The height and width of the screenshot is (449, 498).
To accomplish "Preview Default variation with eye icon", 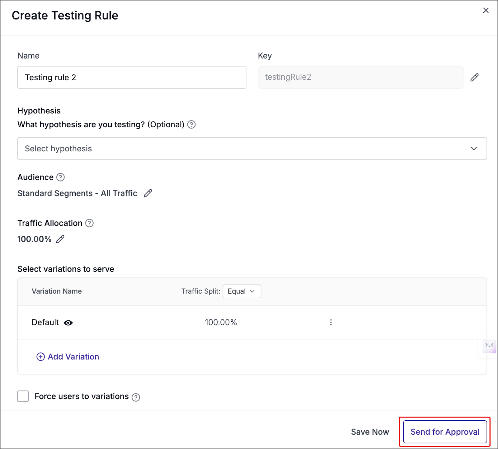I will pyautogui.click(x=68, y=323).
